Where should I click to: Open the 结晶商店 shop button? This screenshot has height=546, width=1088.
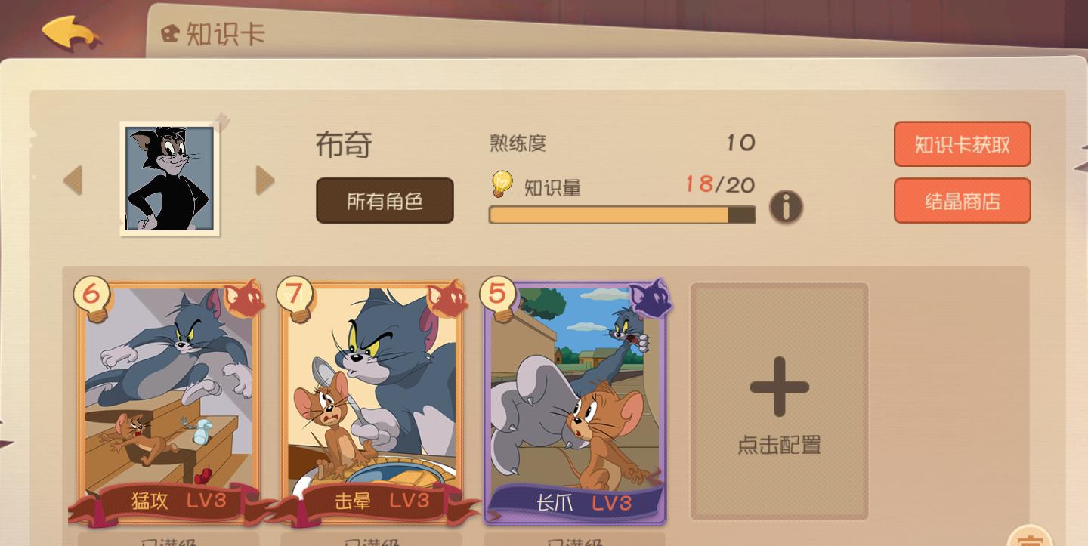point(962,201)
